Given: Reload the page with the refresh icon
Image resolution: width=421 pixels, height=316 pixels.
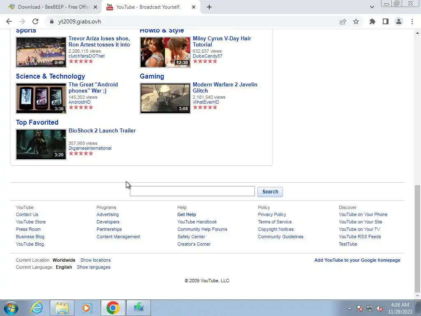Looking at the screenshot, I should pos(35,21).
